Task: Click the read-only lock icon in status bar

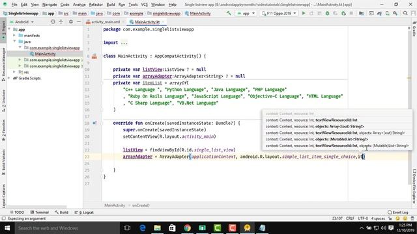Action: tap(390, 218)
